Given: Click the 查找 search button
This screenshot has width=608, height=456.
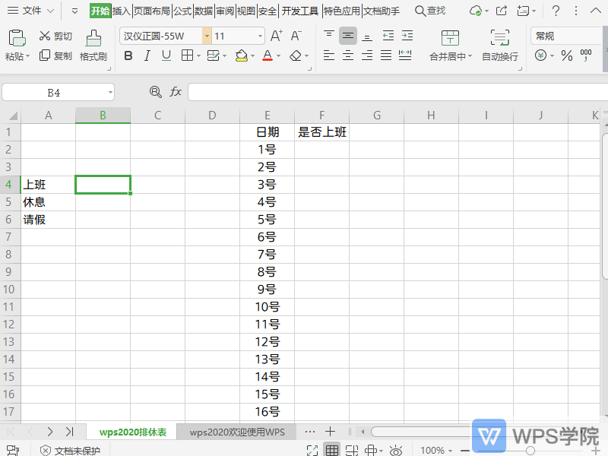Looking at the screenshot, I should click(430, 11).
